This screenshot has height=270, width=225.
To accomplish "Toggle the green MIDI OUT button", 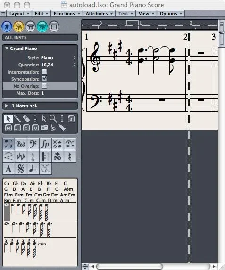I will coord(42,26).
